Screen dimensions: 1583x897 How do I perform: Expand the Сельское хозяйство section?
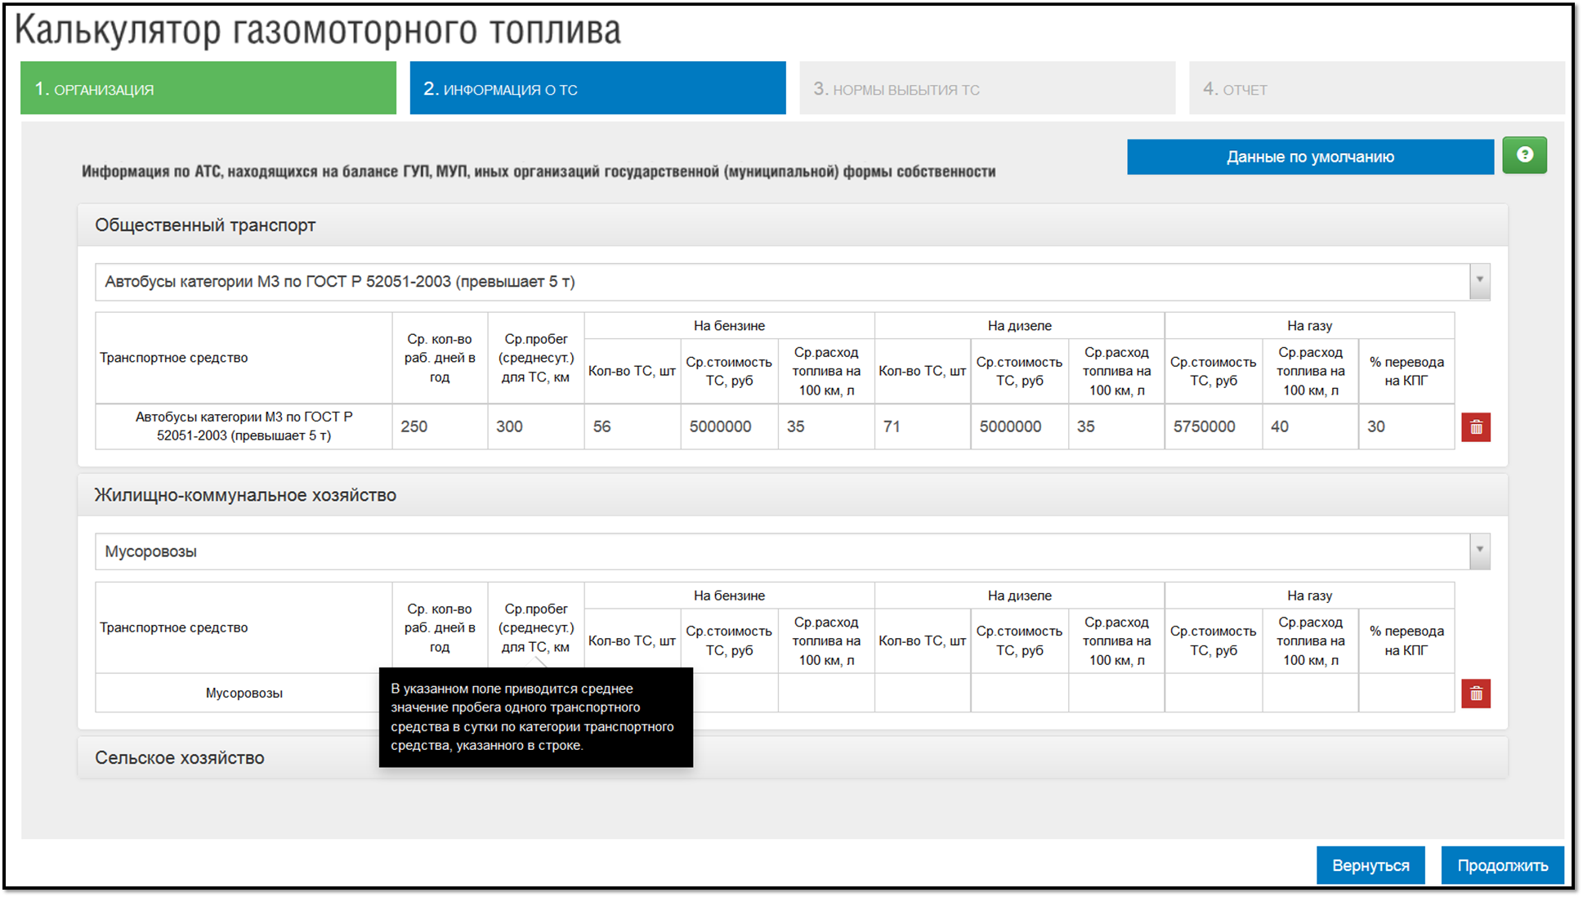coord(180,757)
